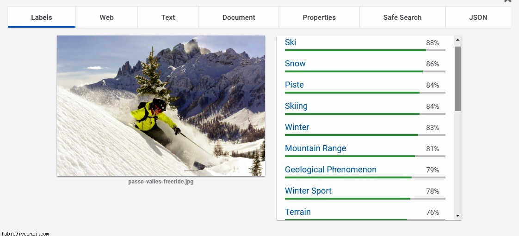Screen dimensions: 519x236
Task: Select the Piste label
Action: tap(294, 85)
